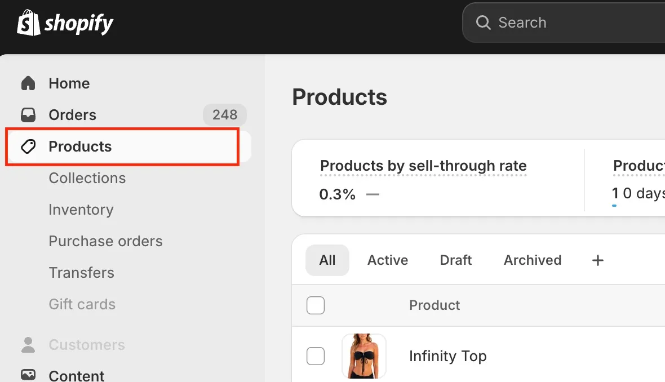Click the Search input field
665x382 pixels.
pyautogui.click(x=564, y=23)
